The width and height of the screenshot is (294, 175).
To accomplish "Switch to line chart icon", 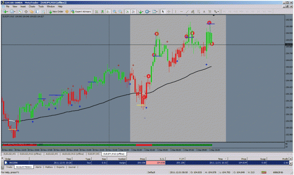I will [108, 12].
